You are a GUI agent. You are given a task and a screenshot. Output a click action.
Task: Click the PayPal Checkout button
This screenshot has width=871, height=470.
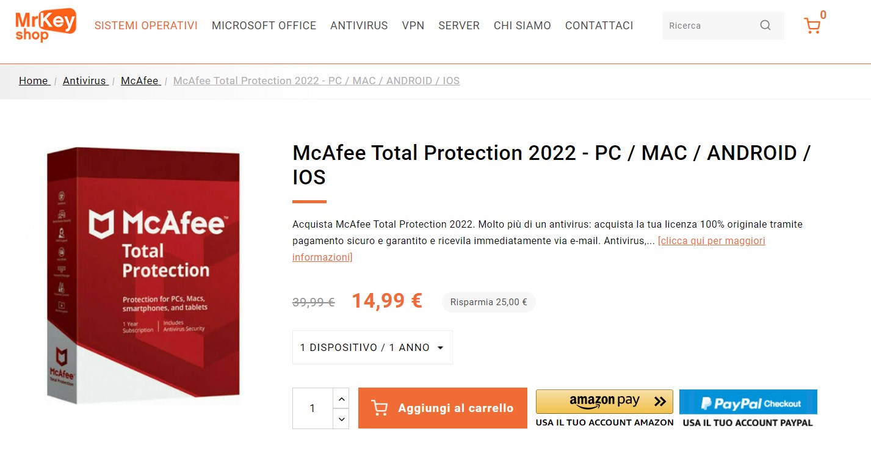point(748,403)
